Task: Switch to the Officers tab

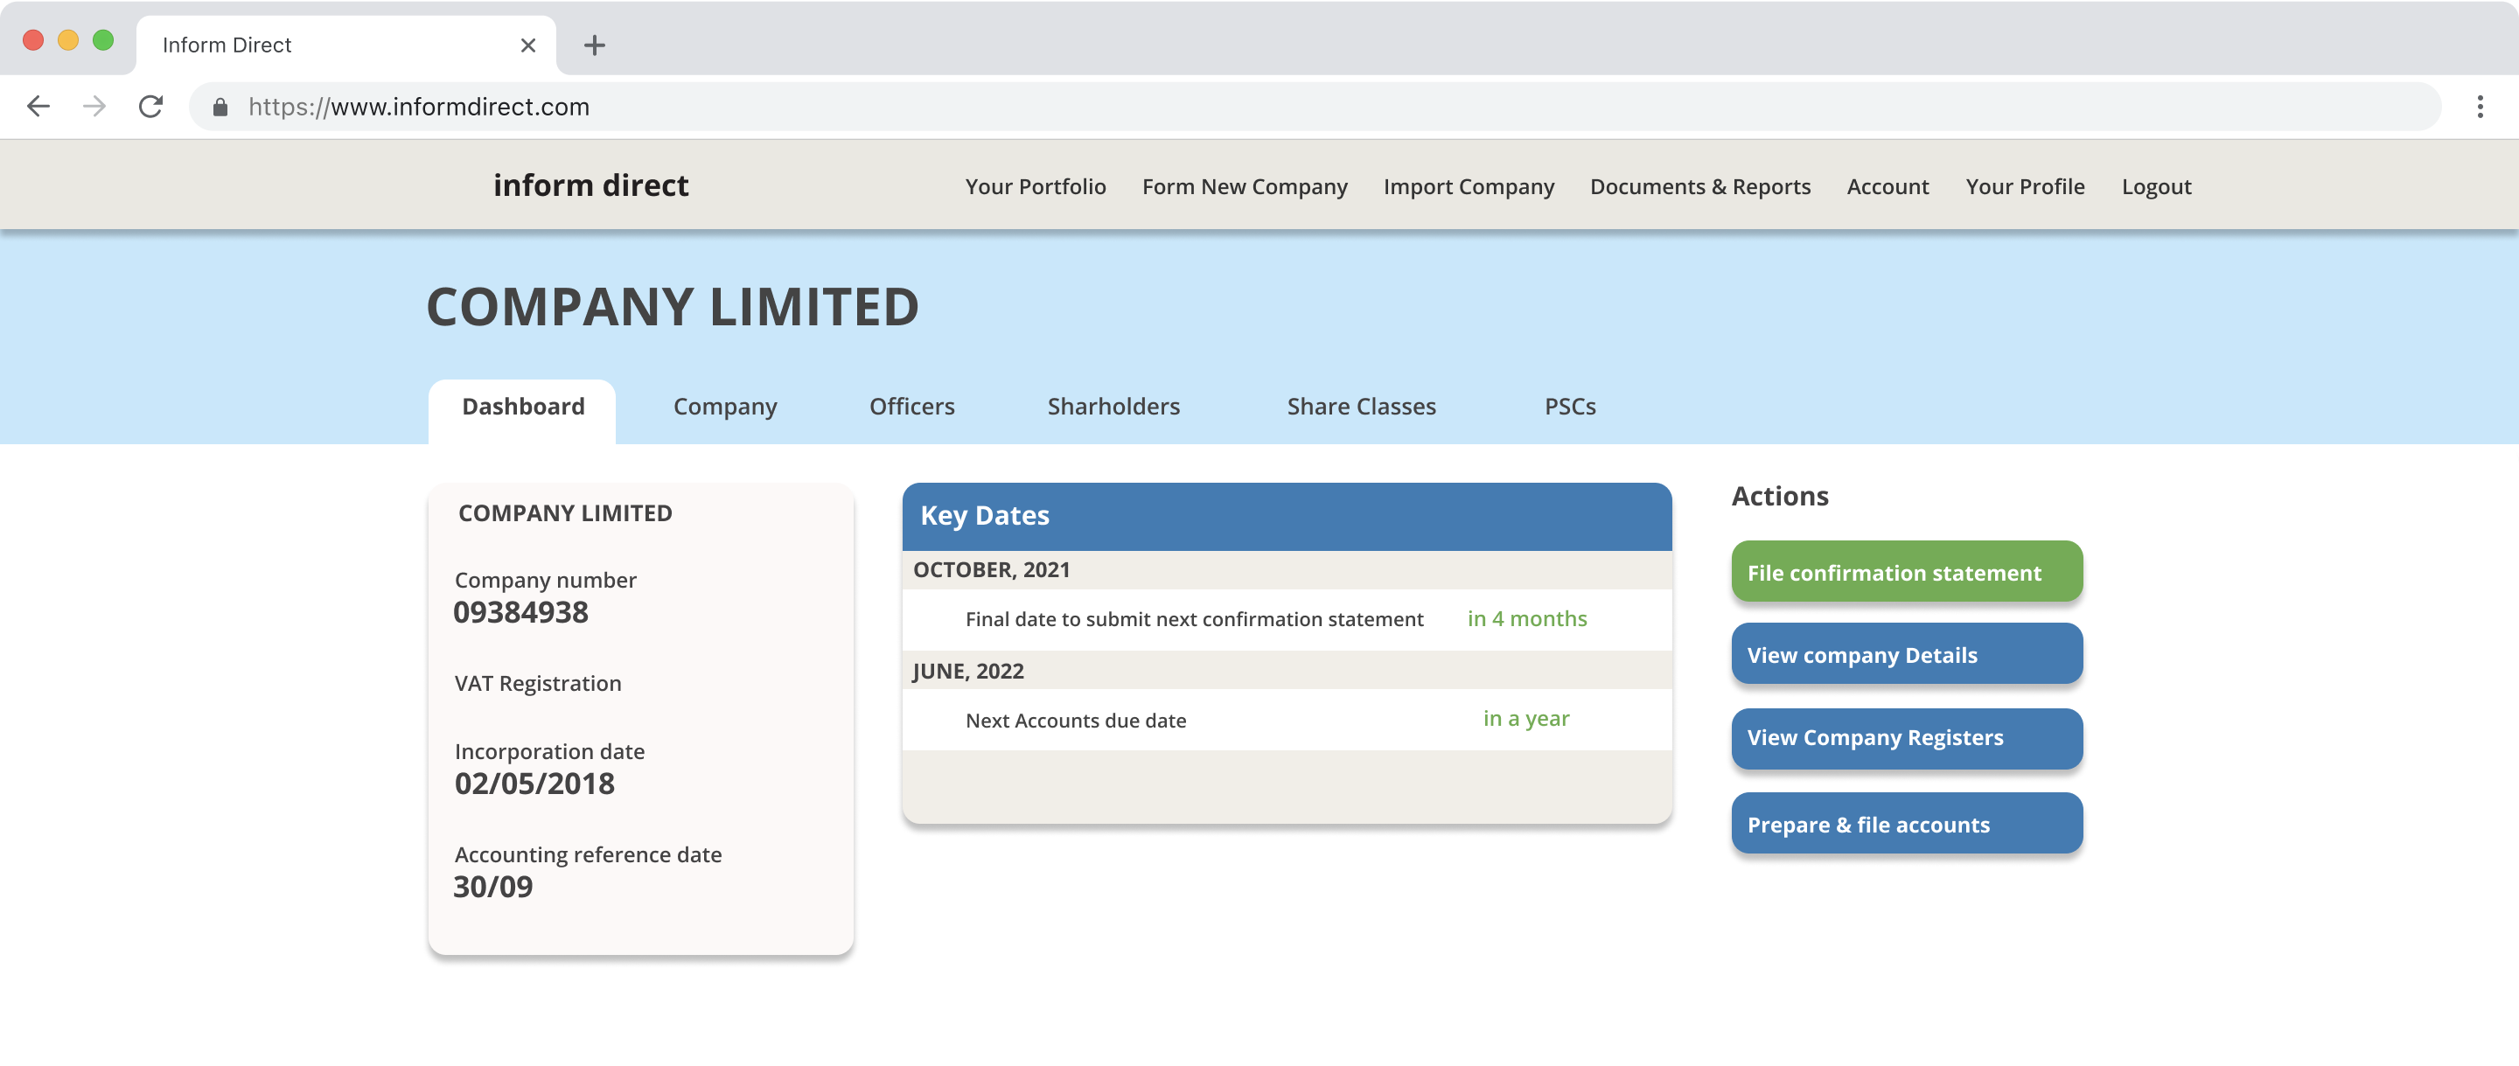Action: (x=911, y=407)
